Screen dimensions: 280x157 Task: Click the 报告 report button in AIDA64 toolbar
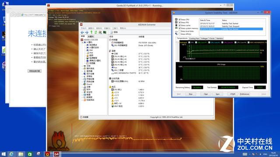point(114,32)
